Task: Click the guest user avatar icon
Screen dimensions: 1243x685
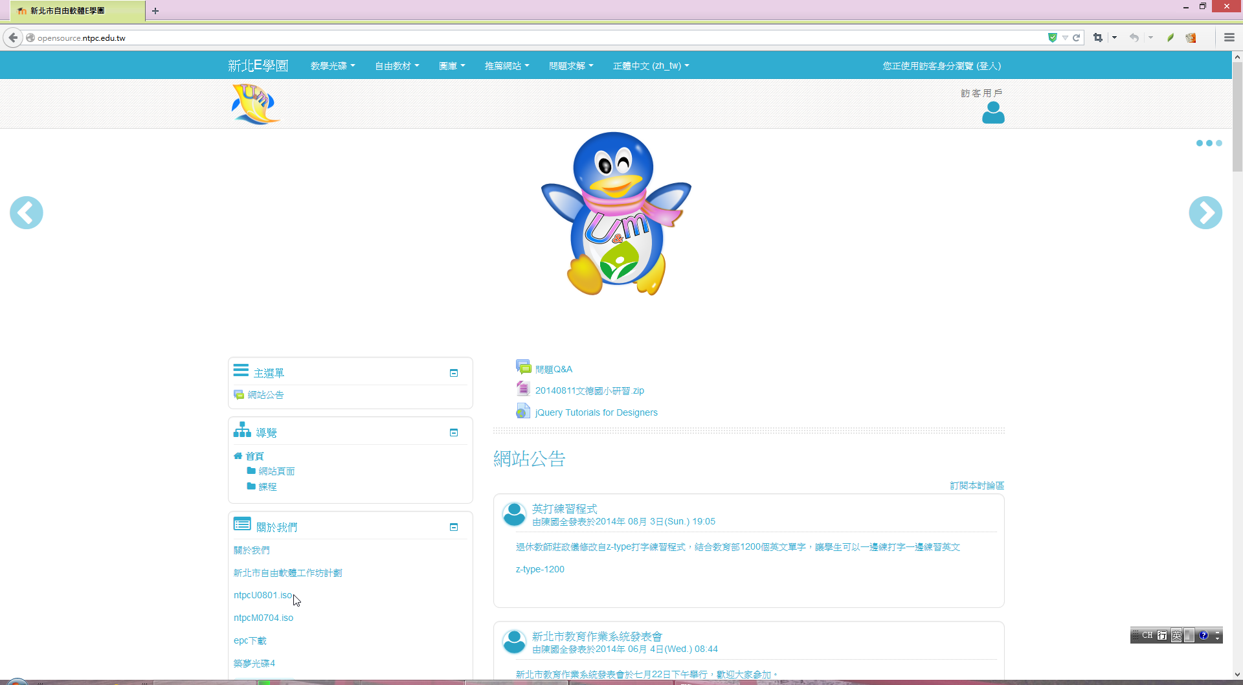Action: (993, 113)
